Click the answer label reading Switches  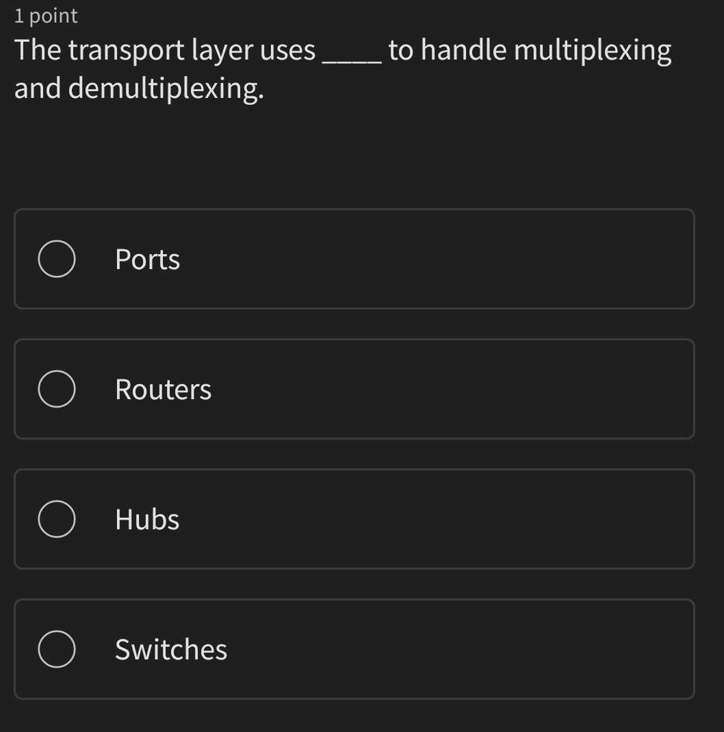pos(171,649)
